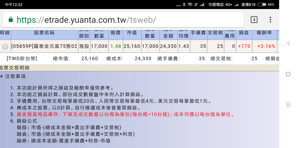Click the stock row's cost amount 24,330

click(x=168, y=46)
